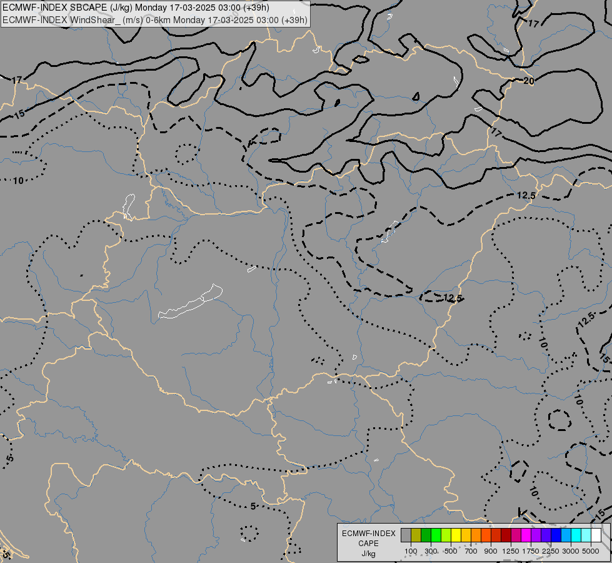Click the purple swatch at 1750
This screenshot has height=563, width=612.
536,535
